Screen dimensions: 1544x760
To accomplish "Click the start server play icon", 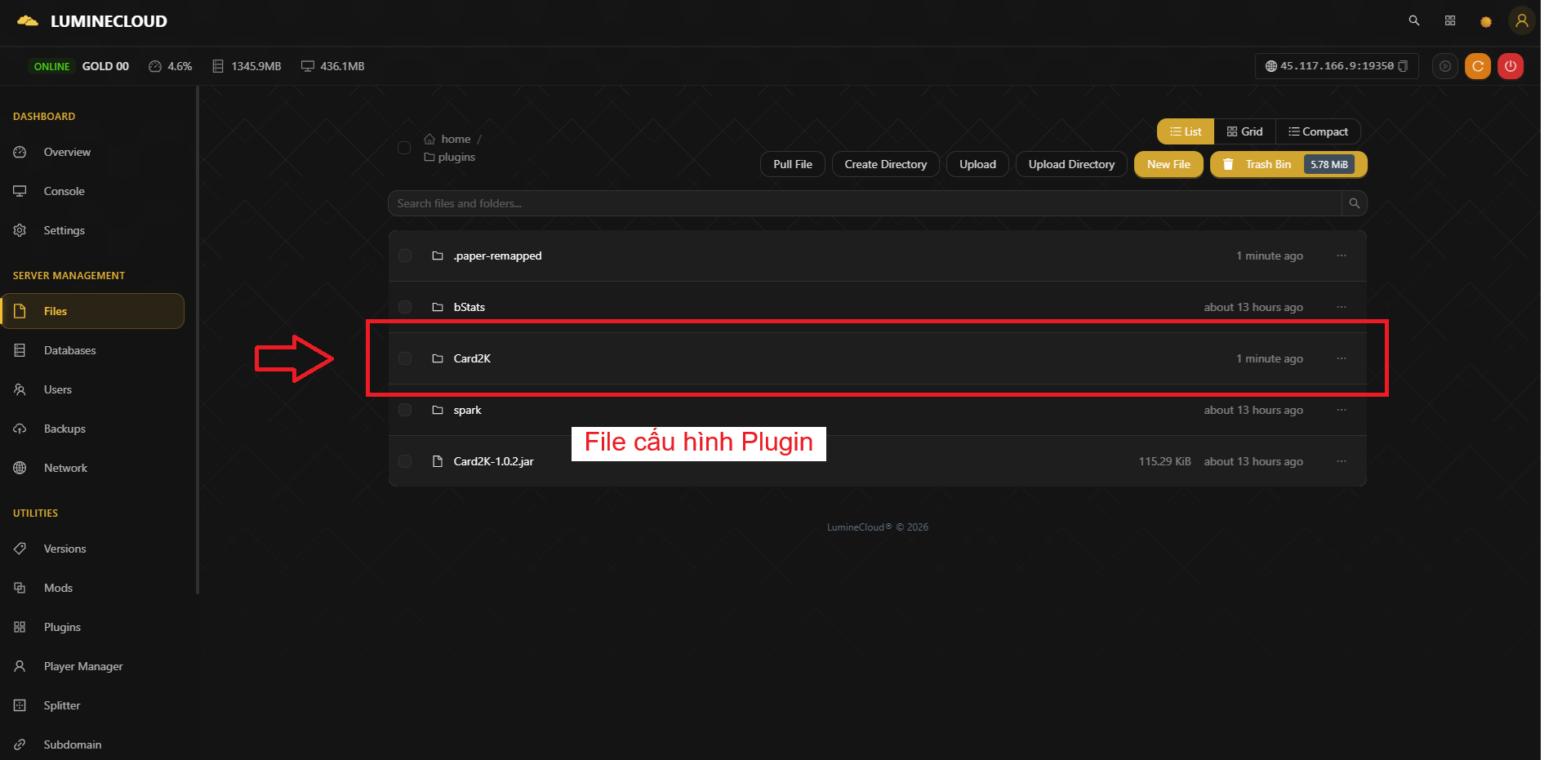I will tap(1444, 66).
